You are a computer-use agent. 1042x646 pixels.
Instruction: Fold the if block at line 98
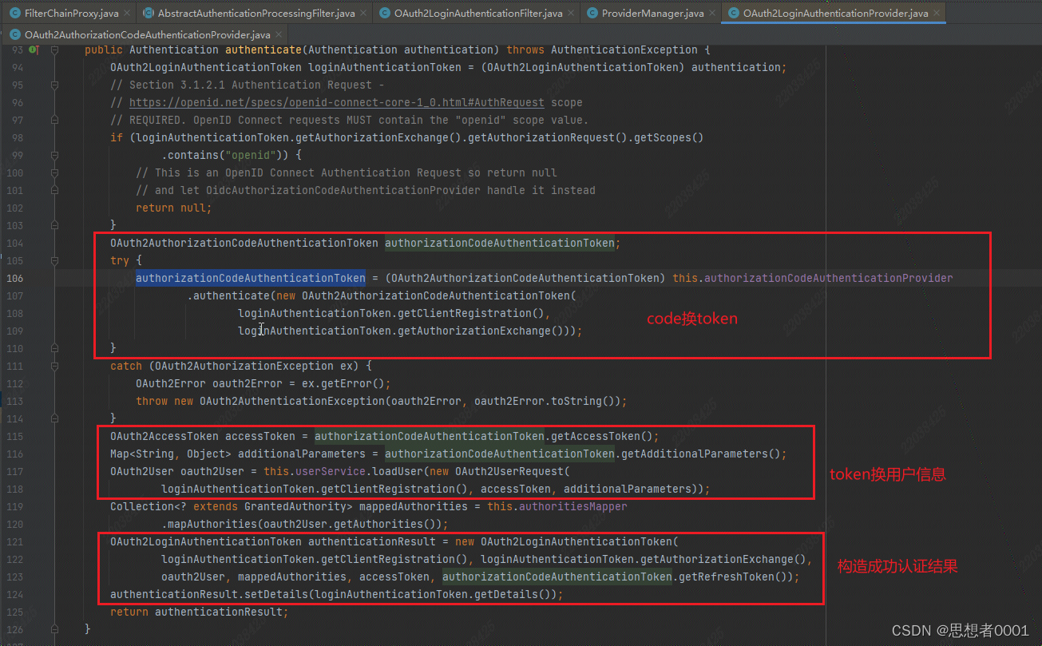point(55,137)
